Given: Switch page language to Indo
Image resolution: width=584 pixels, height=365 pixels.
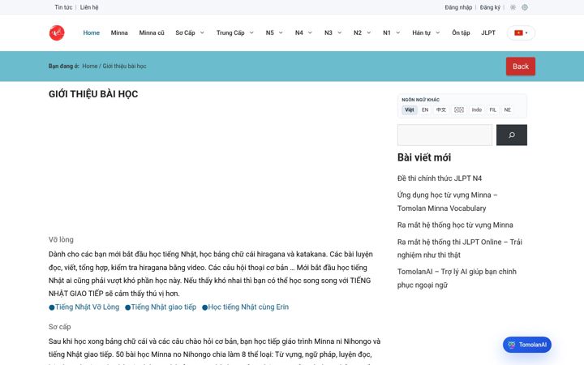Looking at the screenshot, I should click(x=477, y=109).
